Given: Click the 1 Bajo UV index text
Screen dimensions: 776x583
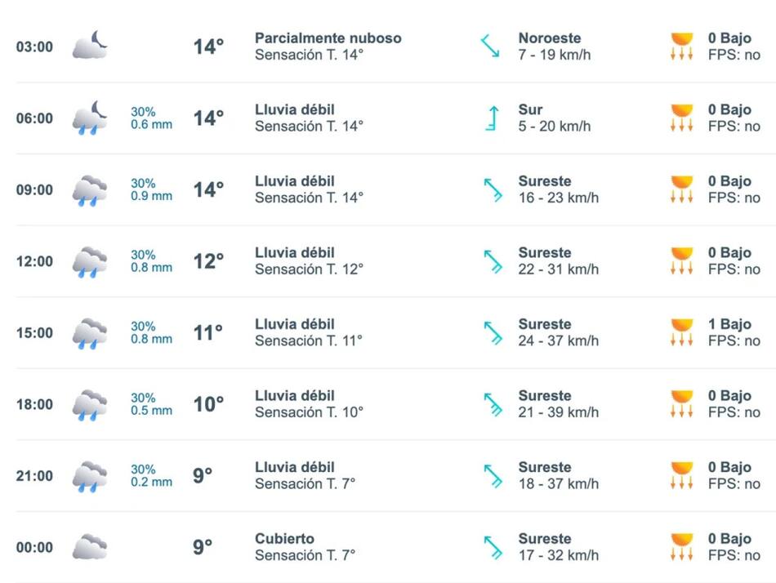Looking at the screenshot, I should point(729,324).
